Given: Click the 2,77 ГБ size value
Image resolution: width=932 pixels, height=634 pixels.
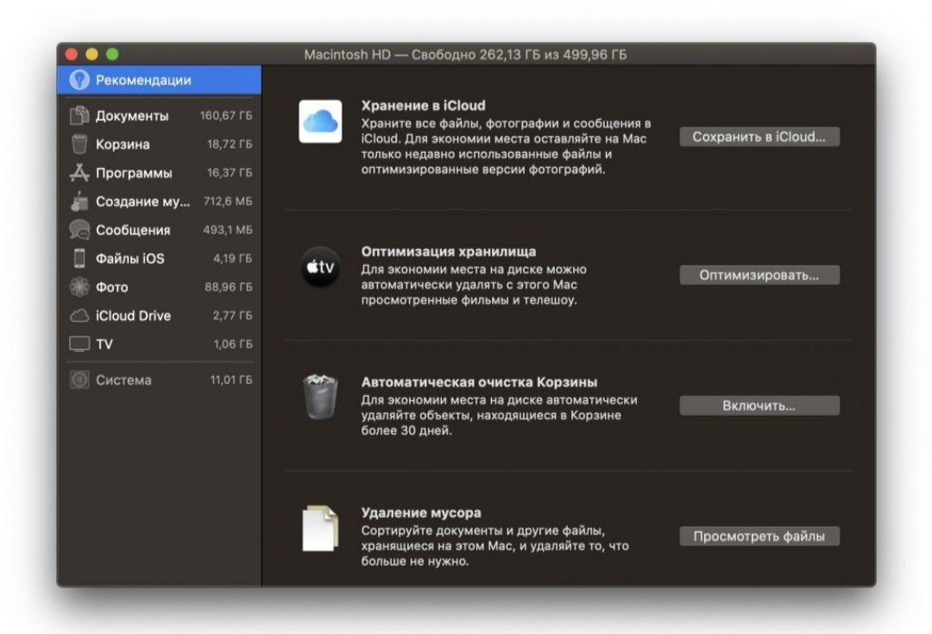Looking at the screenshot, I should tap(232, 316).
